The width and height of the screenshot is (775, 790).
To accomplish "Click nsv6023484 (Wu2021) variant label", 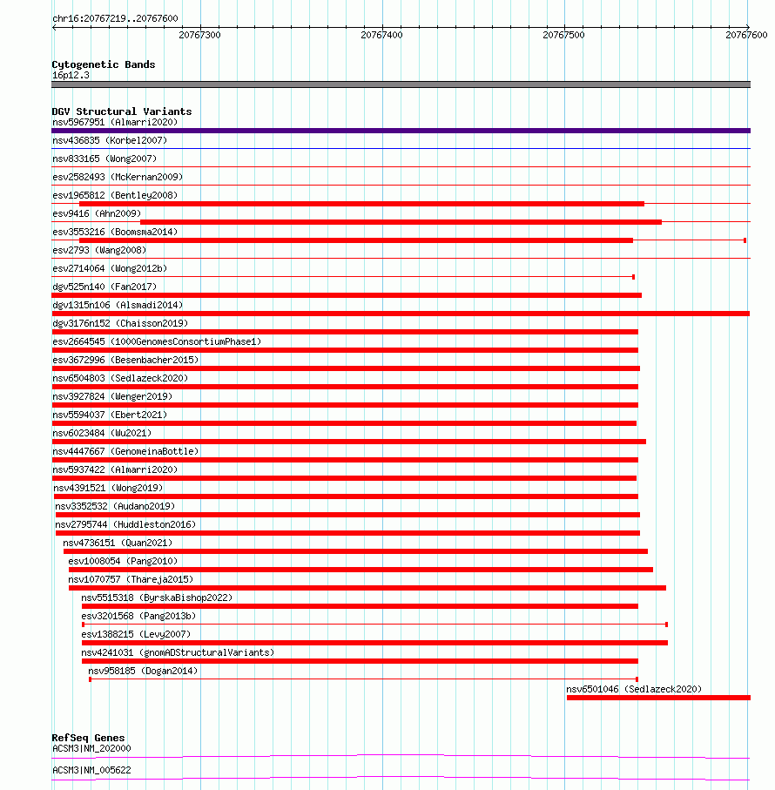I will click(x=102, y=433).
